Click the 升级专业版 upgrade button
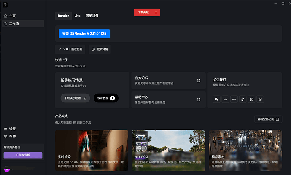Image resolution: width=291 pixels, height=175 pixels. pos(23,155)
